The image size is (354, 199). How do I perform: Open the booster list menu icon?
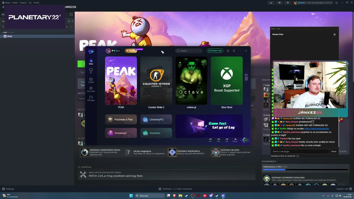(234, 51)
